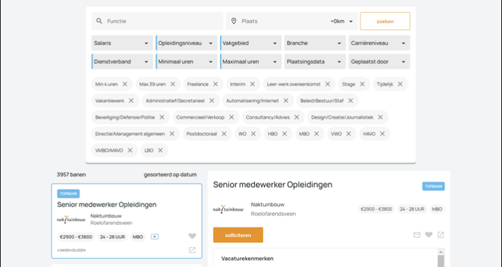Open job in new window from list card icon
Viewport: 502px width, 267px height.
192,250
